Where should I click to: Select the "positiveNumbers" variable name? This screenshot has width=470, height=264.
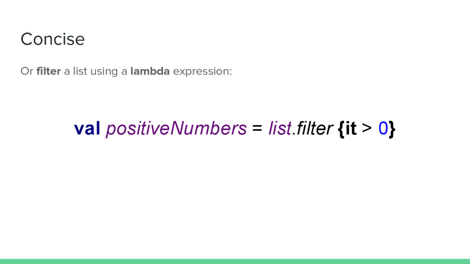click(176, 129)
